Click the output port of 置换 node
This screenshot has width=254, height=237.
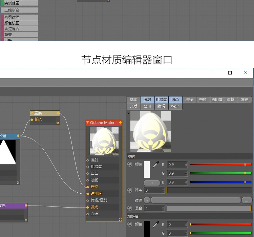(58, 113)
